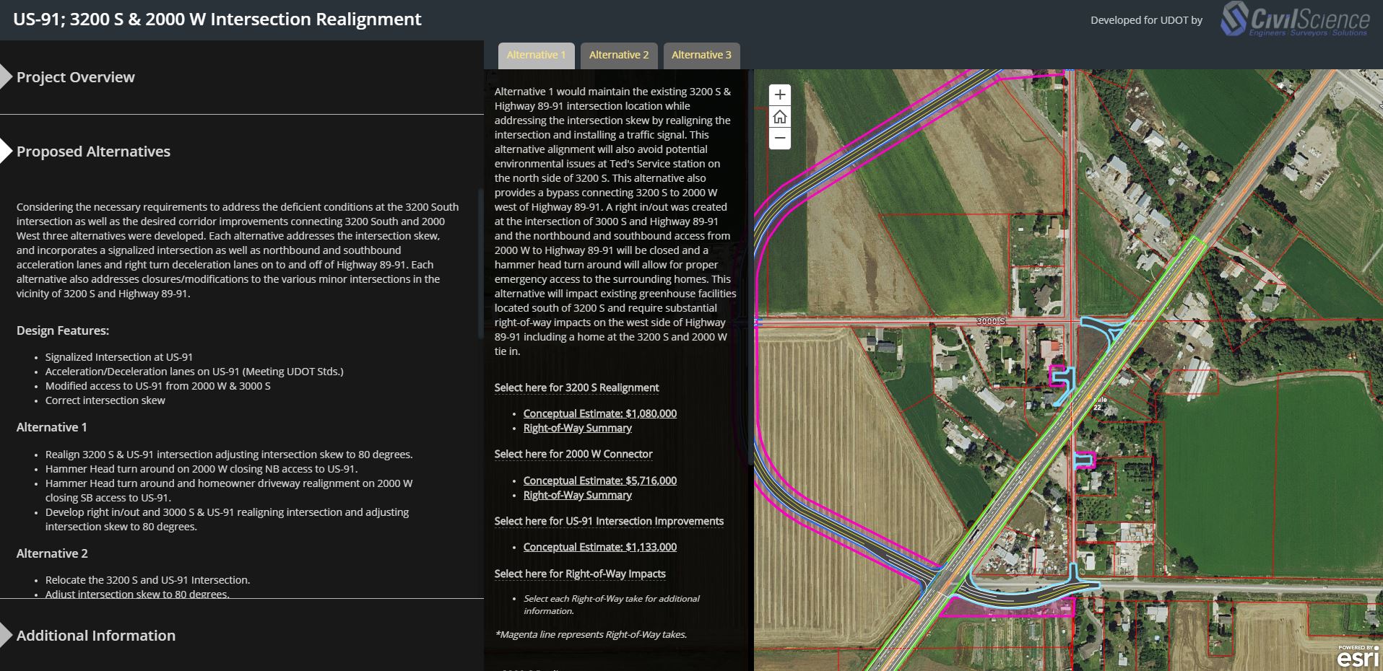Open Right-of-Way Summary under 3200 S Realignment
This screenshot has width=1383, height=671.
pos(576,427)
